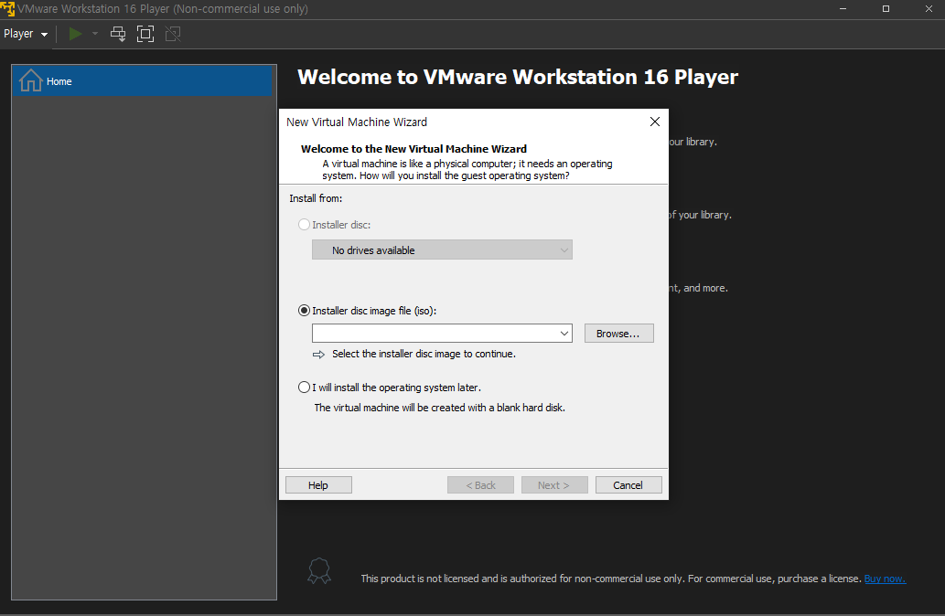Click the VMware logo in title bar
Image resolution: width=945 pixels, height=616 pixels.
(7, 9)
